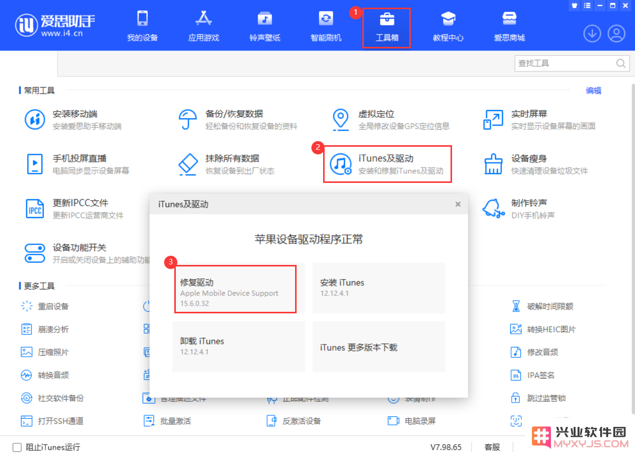This screenshot has height=456, width=635.
Task: Launch the 实时屏幕 tool
Action: [539, 120]
